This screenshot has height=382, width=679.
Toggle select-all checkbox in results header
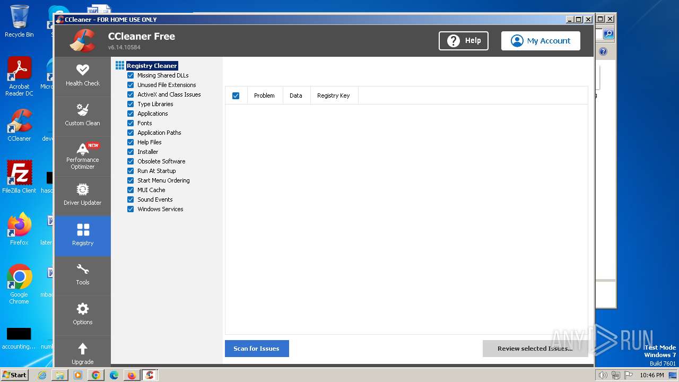(236, 95)
